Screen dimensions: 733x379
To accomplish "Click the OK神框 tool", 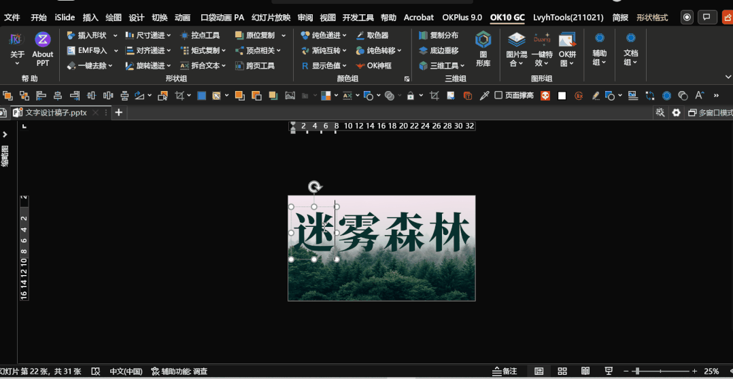I will click(x=373, y=66).
